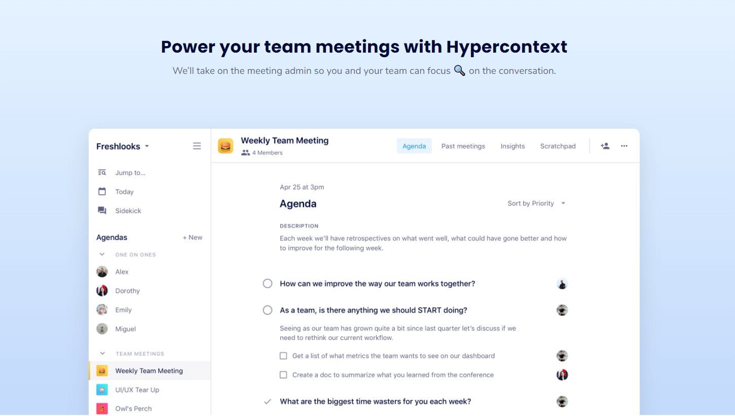The image size is (735, 416).
Task: Click Alex's avatar in the sidebar
Action: (102, 272)
